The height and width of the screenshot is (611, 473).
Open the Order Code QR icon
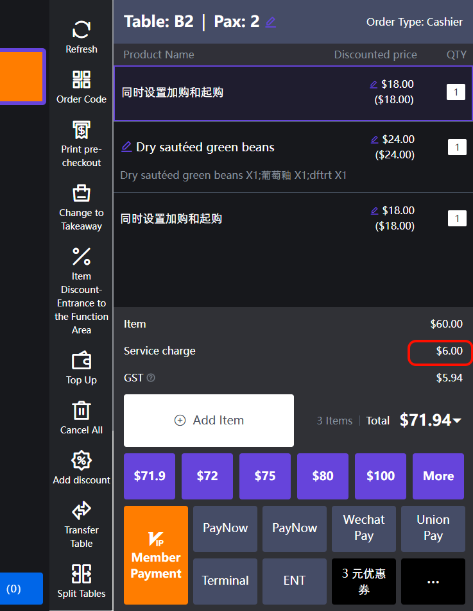[82, 80]
